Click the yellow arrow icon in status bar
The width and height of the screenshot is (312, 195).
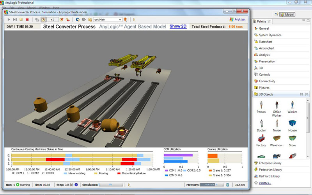tap(129, 184)
